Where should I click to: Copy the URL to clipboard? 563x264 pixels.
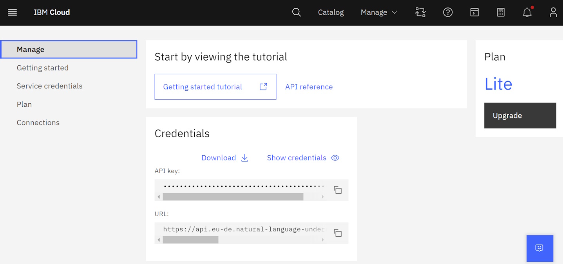pyautogui.click(x=338, y=233)
